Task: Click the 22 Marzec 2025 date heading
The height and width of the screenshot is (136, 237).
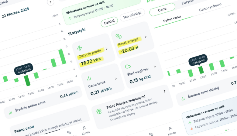Action: coord(15,12)
